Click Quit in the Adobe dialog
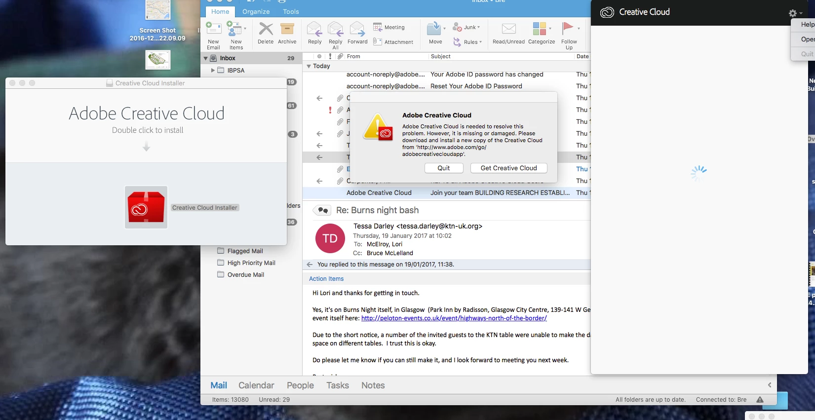 [x=444, y=168]
